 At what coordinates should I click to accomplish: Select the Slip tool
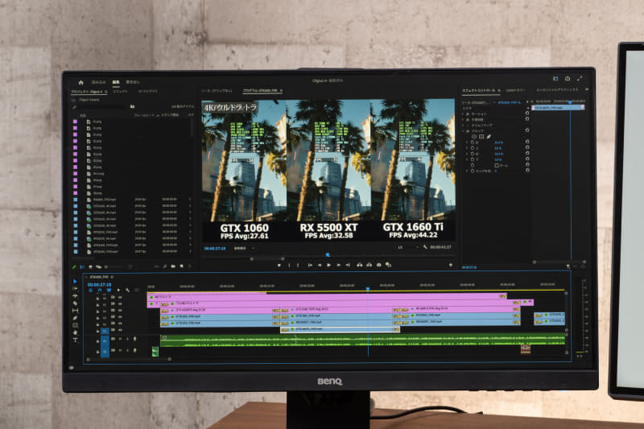click(75, 311)
